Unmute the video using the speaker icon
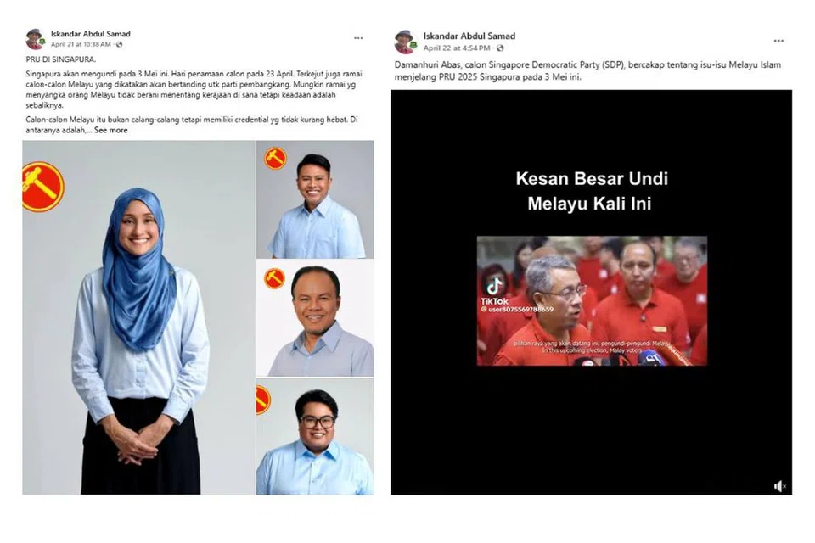The height and width of the screenshot is (543, 815). 779,486
